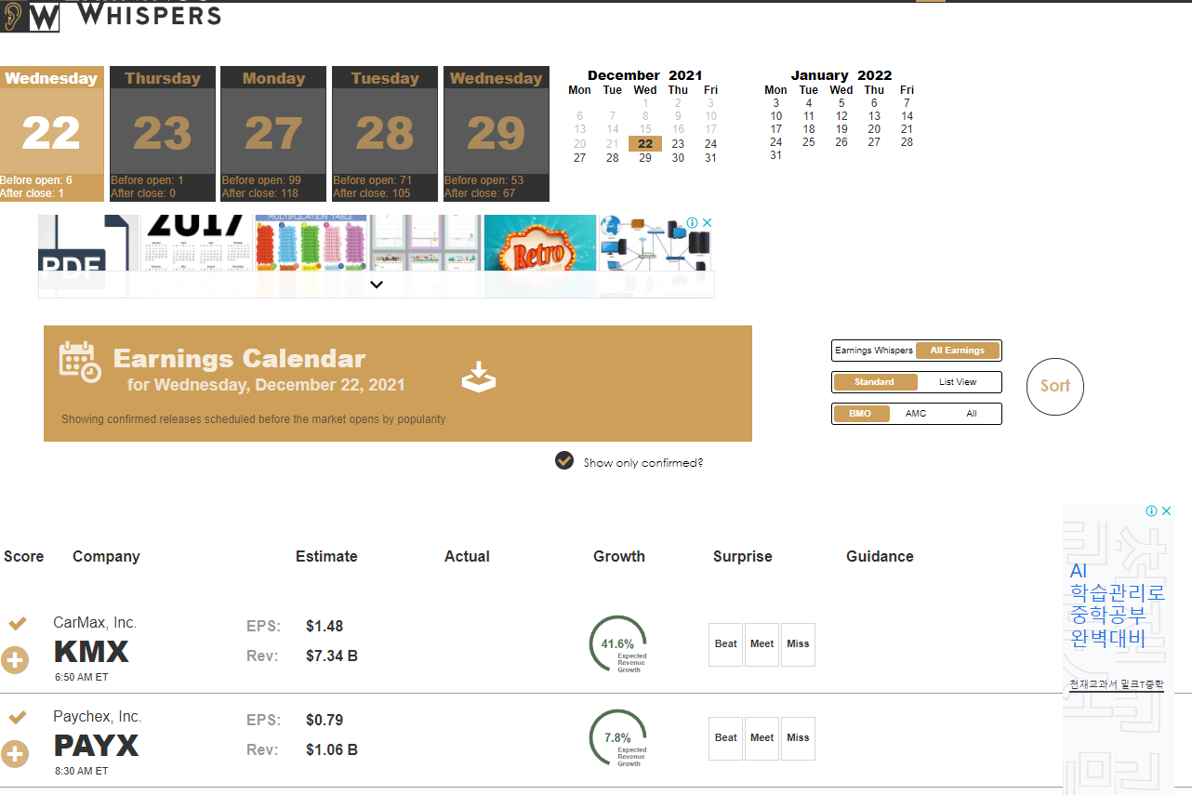Viewport: 1192px width, 795px height.
Task: Open the PAYX ticker link
Action: 97,746
